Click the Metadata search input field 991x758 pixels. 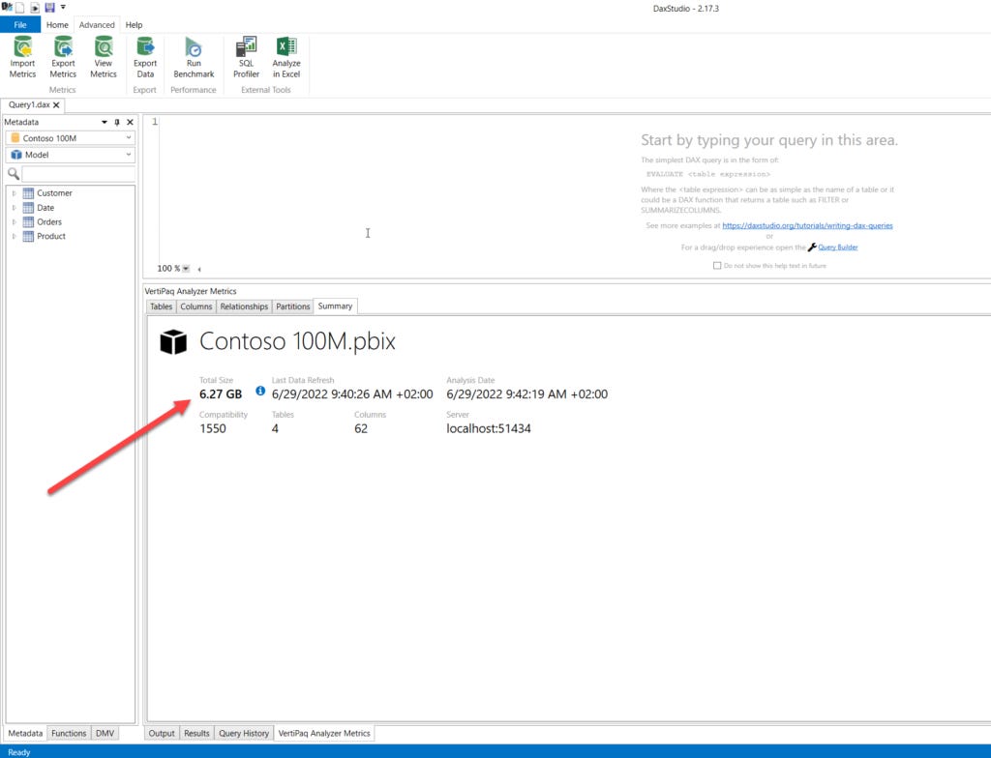click(x=78, y=173)
